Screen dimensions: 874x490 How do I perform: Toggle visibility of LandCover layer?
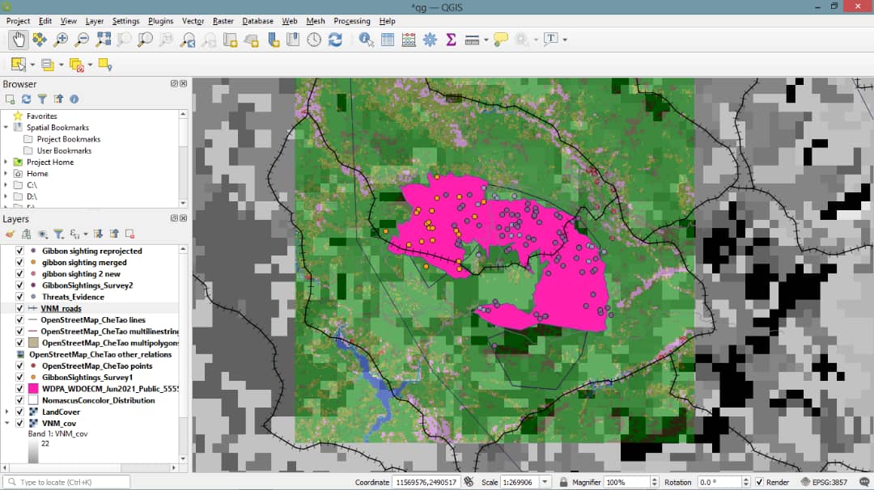(19, 412)
